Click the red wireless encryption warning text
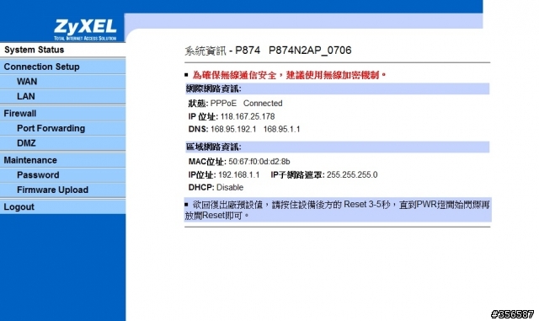The height and width of the screenshot is (321, 539). 289,75
